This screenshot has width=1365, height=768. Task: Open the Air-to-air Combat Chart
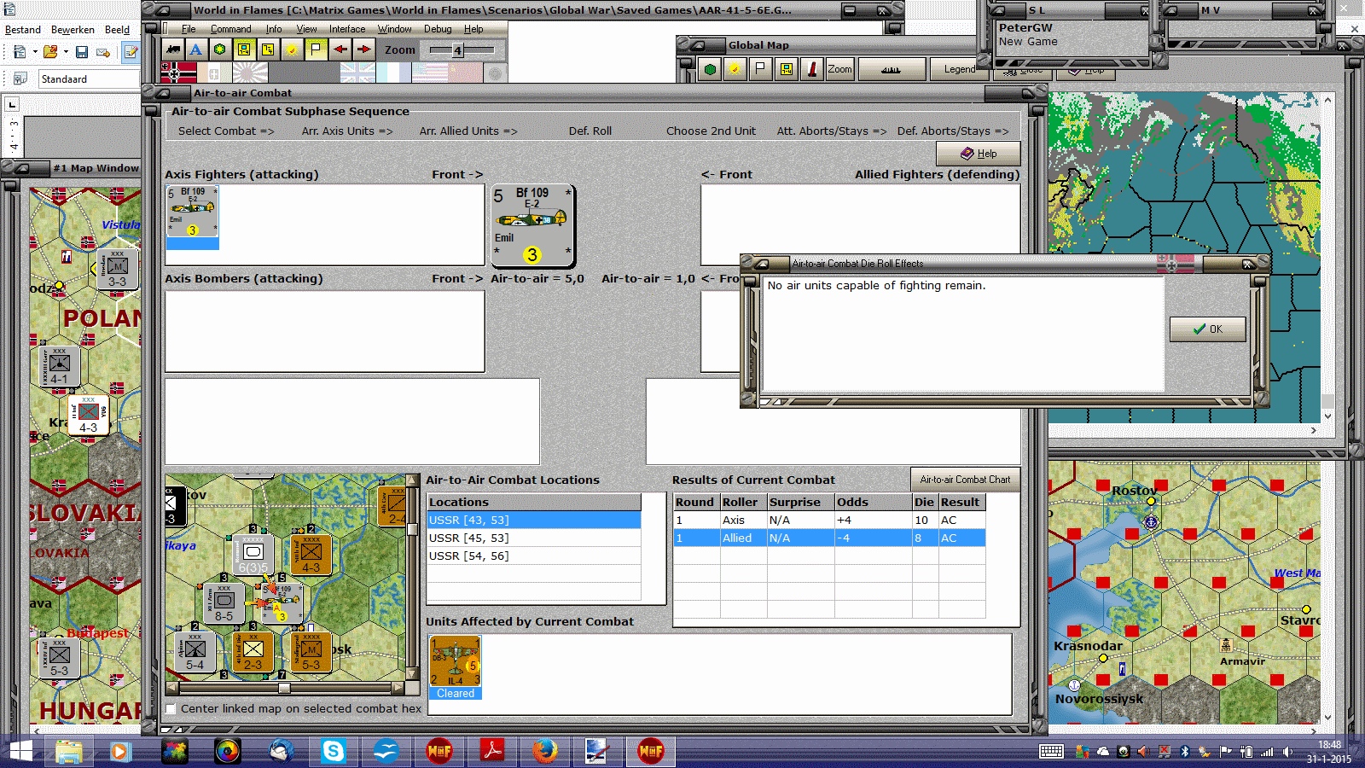pos(965,480)
